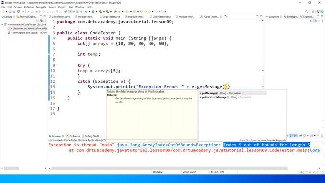Click the Writable status bar entry

(158, 172)
